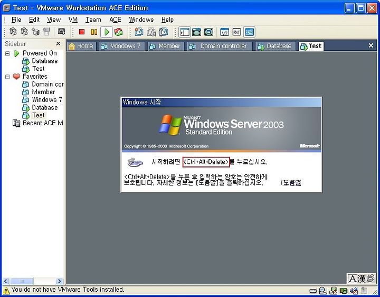Viewport: 380px width, 297px height.
Task: Click the red Power Off stop button
Action: click(82, 32)
